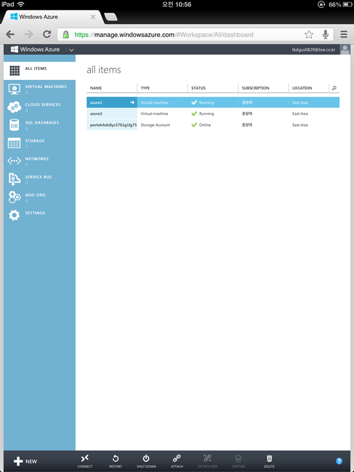This screenshot has height=472, width=354.
Task: Open Add-Ons in the sidebar
Action: [x=39, y=197]
